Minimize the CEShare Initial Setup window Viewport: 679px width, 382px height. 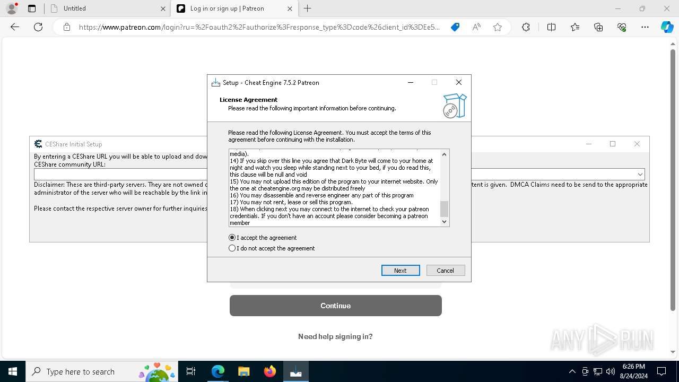(589, 144)
